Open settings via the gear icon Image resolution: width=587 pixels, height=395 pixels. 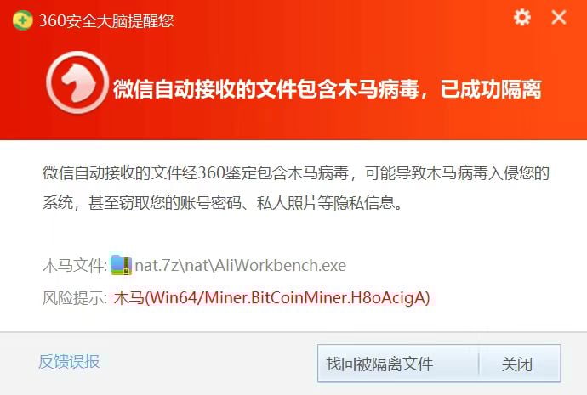point(521,17)
